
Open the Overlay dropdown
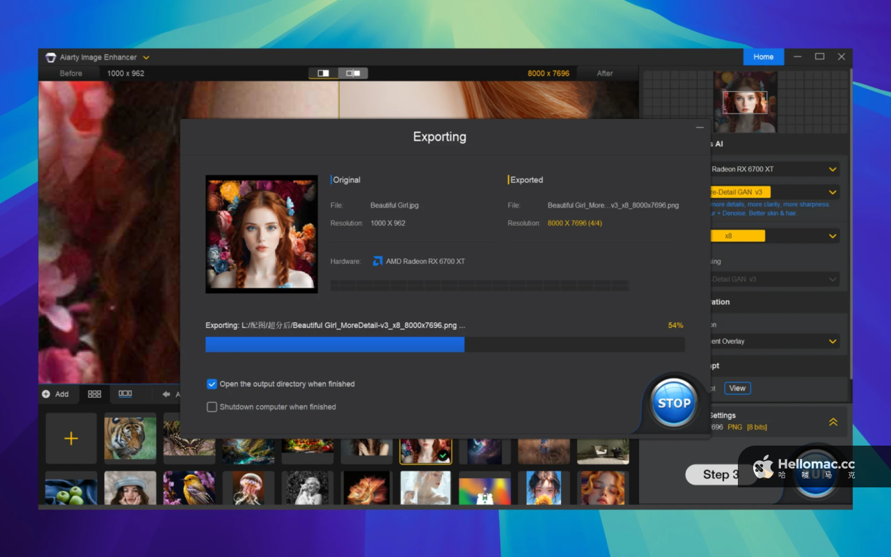[x=833, y=341]
